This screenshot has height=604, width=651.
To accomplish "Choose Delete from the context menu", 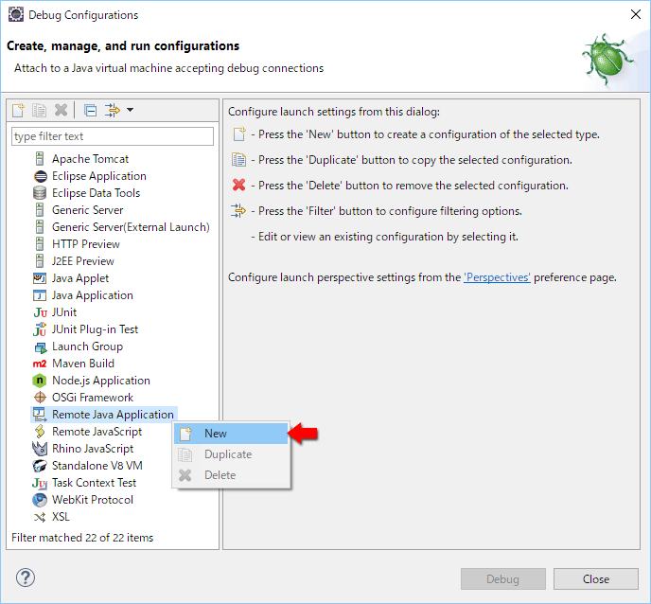I will [x=231, y=475].
